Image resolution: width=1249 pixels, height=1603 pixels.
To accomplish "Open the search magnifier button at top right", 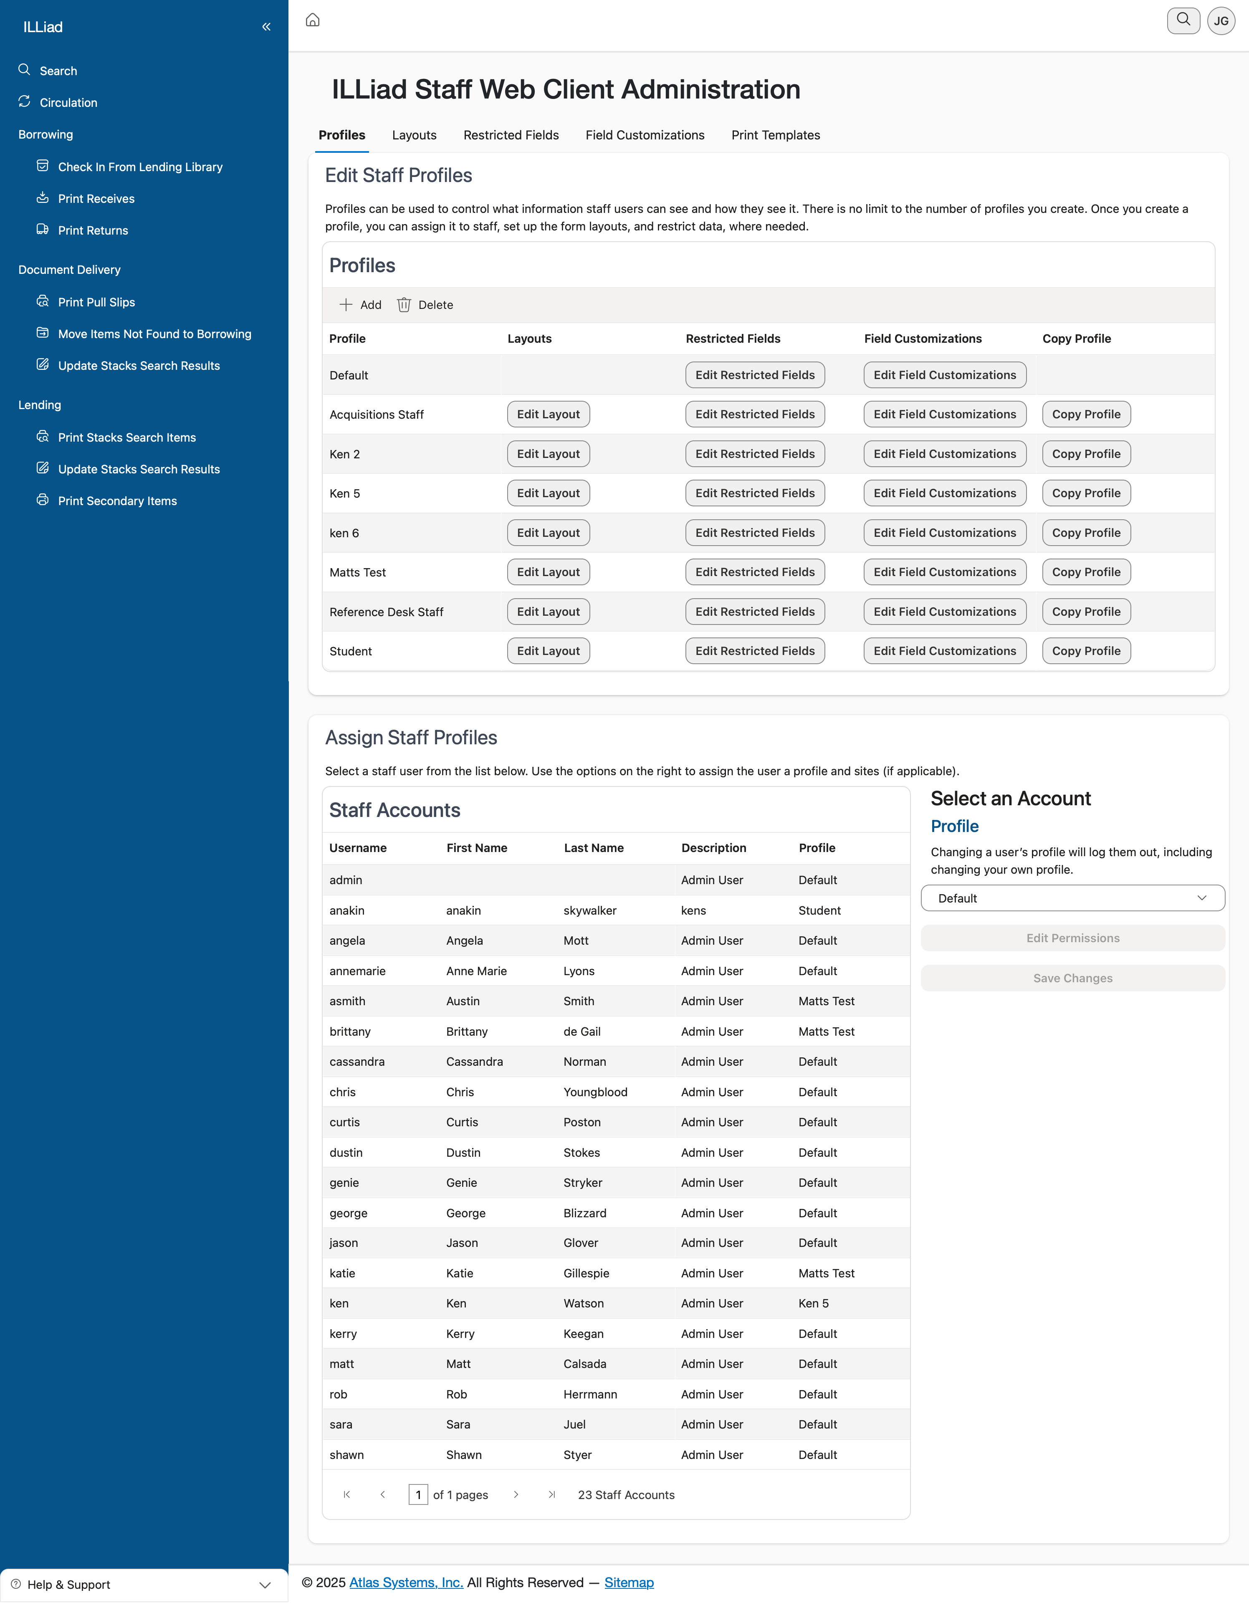I will [x=1183, y=20].
